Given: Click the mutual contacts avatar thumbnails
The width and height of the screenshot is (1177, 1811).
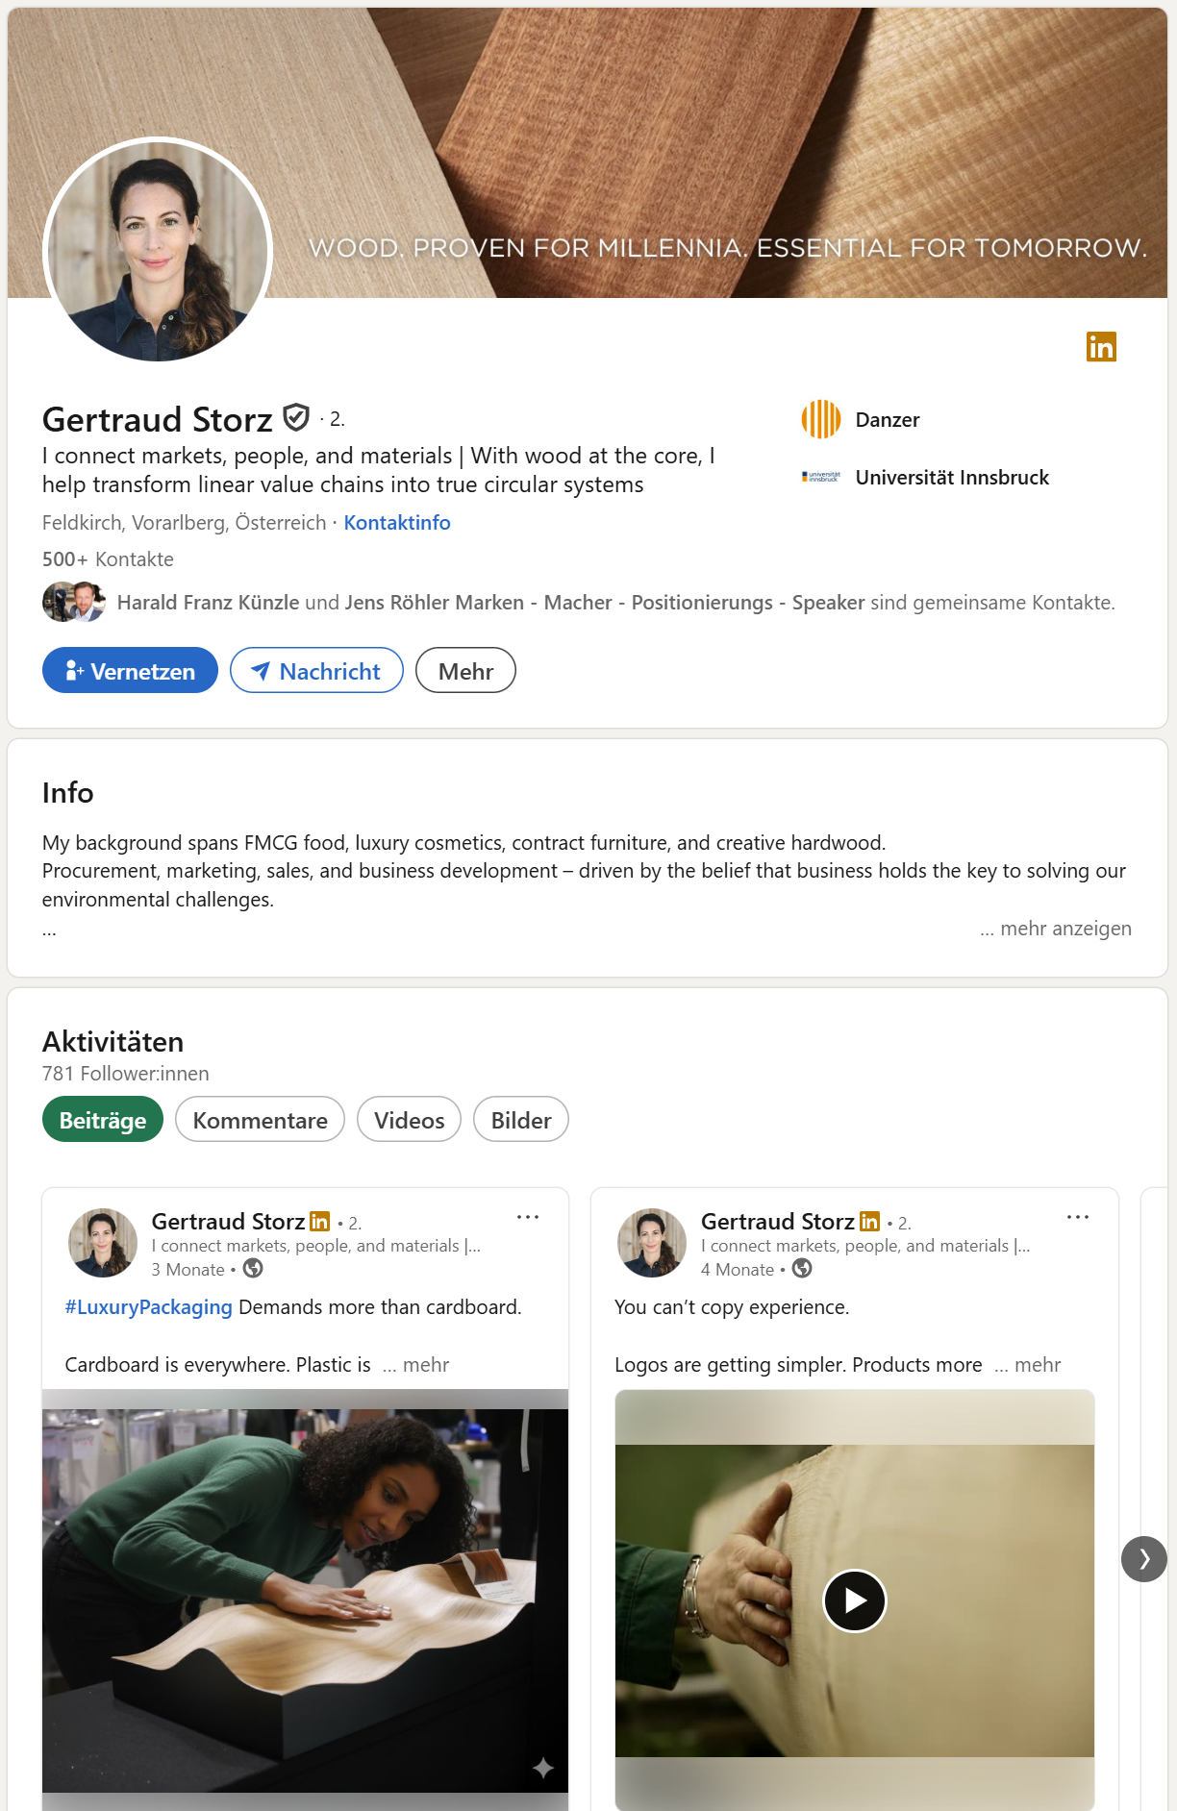Looking at the screenshot, I should pos(74,602).
